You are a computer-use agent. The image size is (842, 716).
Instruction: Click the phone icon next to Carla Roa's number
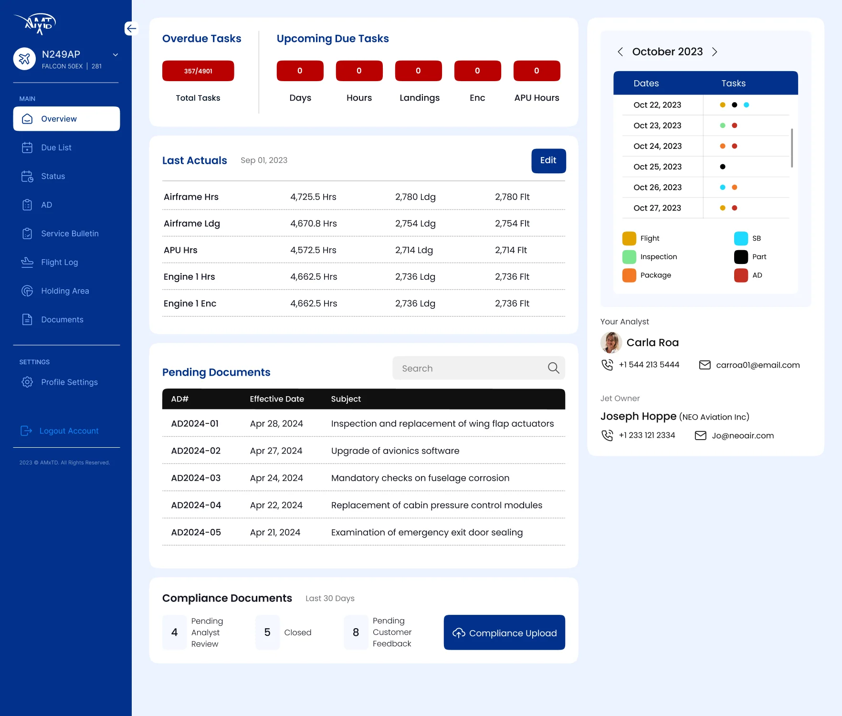point(607,365)
